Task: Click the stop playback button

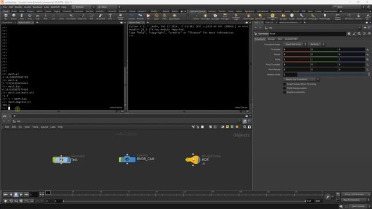Action: point(16,194)
